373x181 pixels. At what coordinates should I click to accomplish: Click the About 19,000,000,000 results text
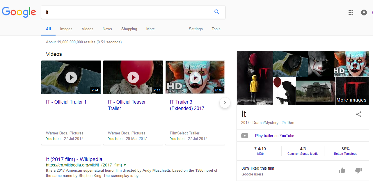tap(84, 42)
